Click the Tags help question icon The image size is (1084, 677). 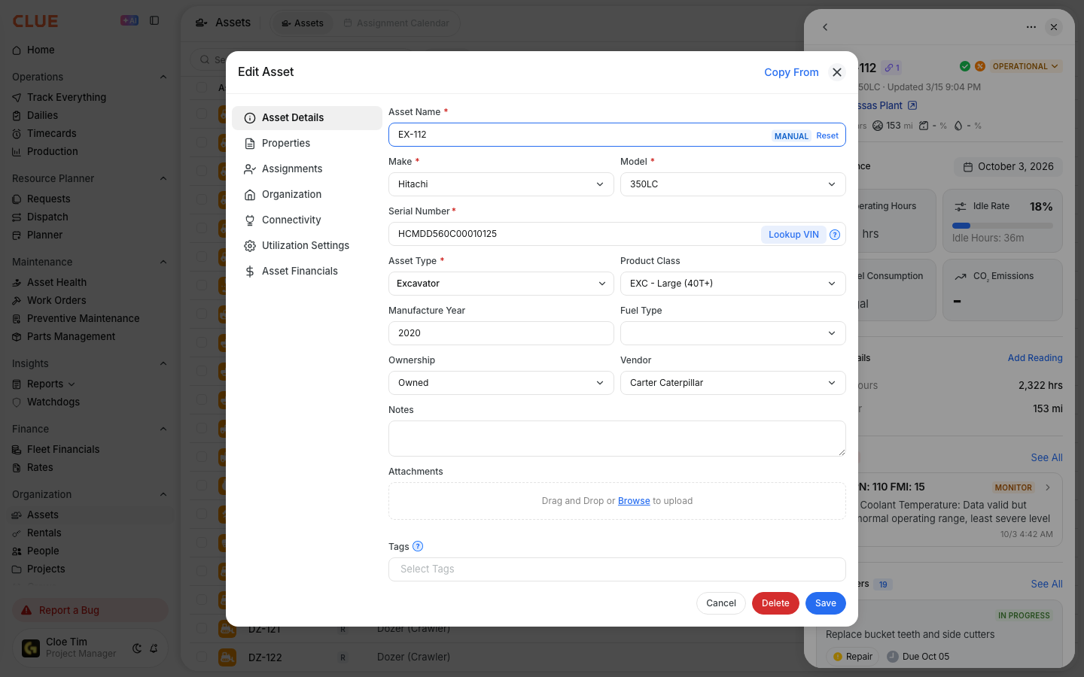coord(418,547)
